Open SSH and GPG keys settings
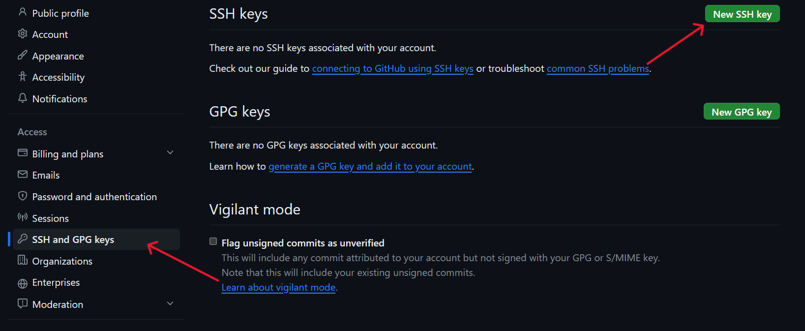Screen dimensions: 805x331 pos(73,240)
